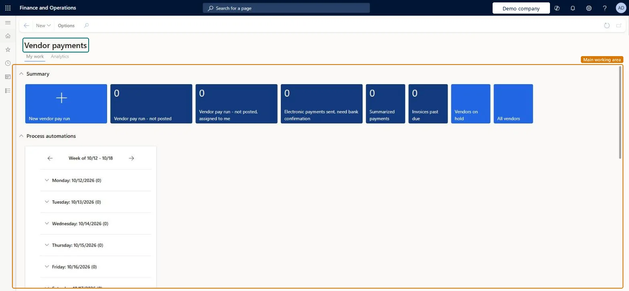629x291 pixels.
Task: Collapse the Process automations section
Action: click(x=21, y=136)
